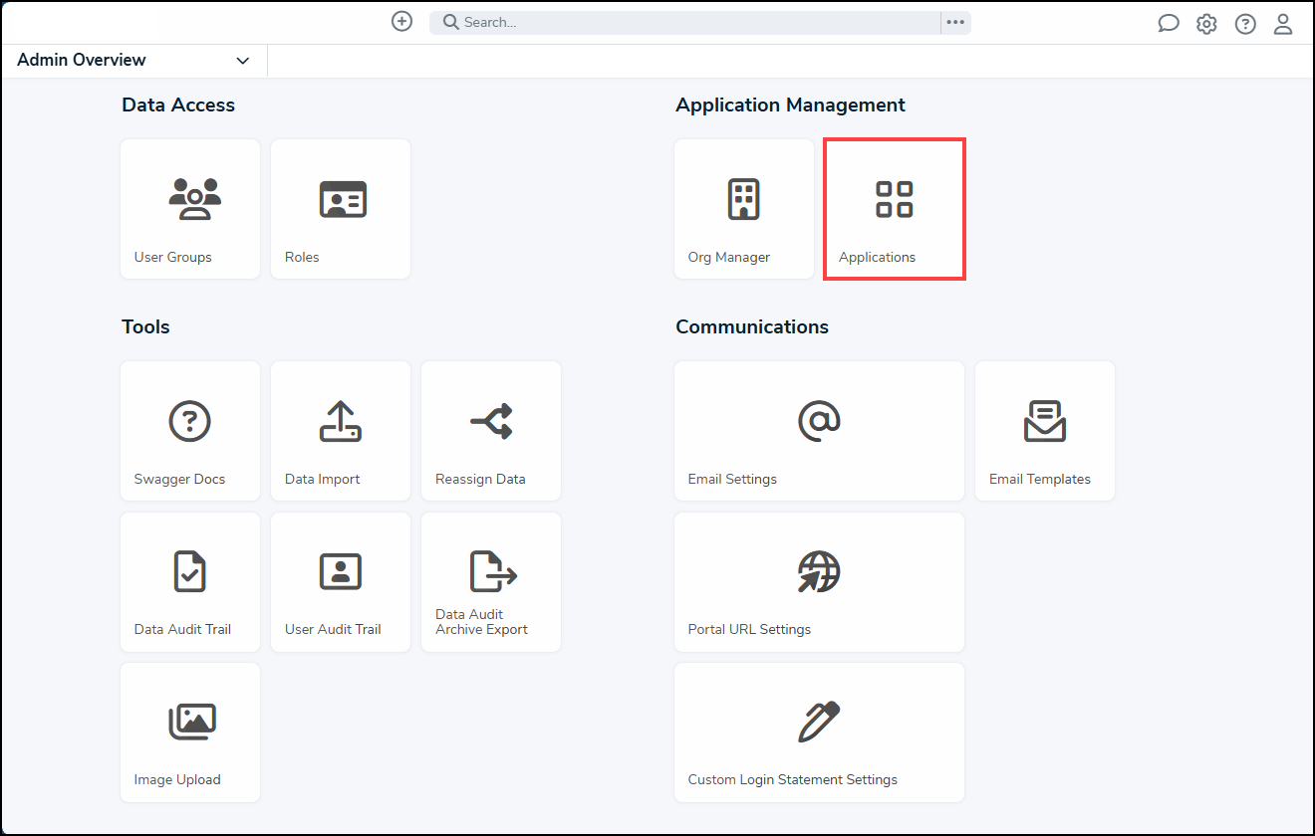Viewport: 1315px width, 836px height.
Task: Click the Swagger Docs question icon
Action: click(189, 421)
